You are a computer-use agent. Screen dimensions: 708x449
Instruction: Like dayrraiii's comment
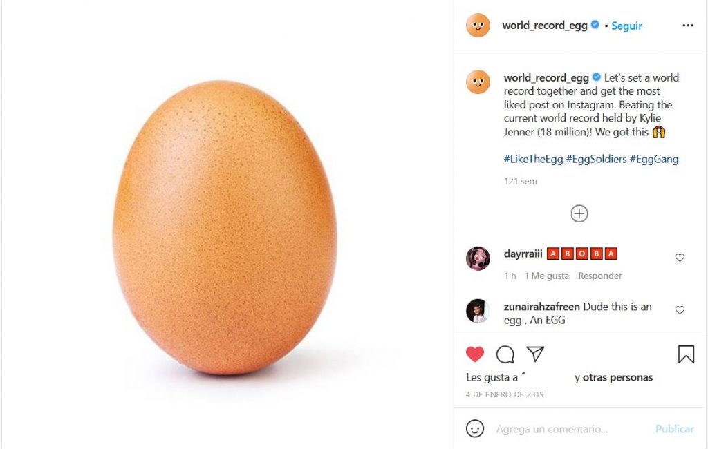[680, 258]
